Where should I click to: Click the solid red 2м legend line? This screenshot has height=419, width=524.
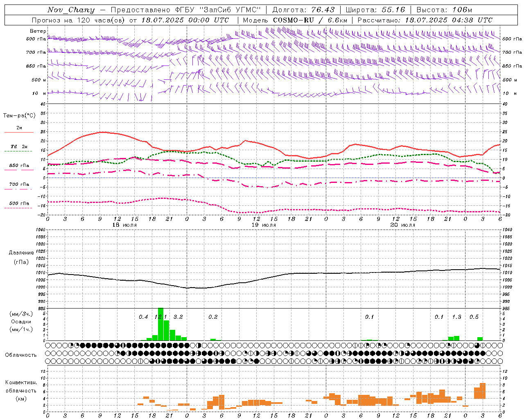(x=19, y=133)
